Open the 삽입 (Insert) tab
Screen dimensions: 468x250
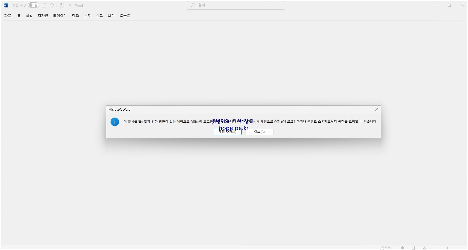click(29, 16)
